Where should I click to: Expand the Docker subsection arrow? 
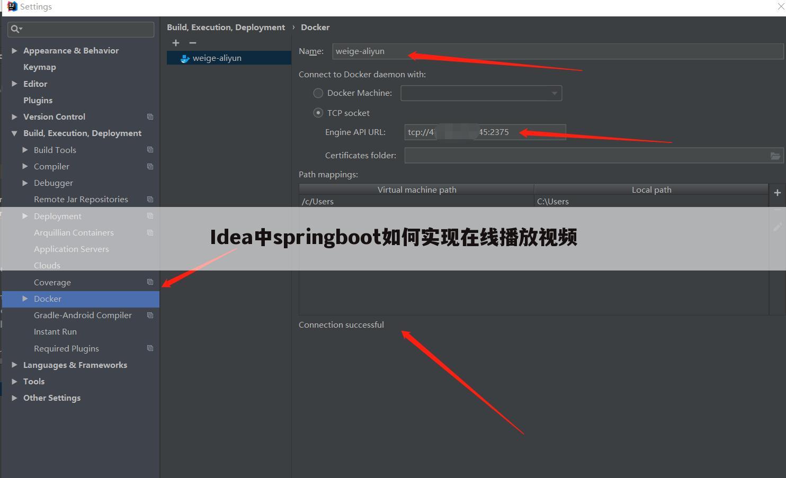tap(25, 299)
